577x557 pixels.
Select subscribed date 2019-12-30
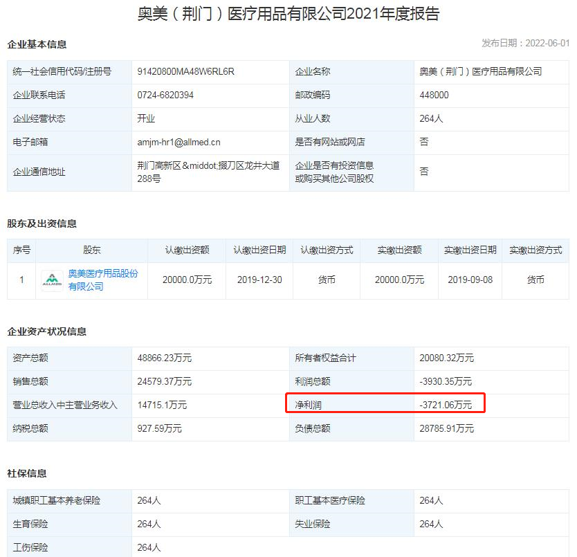click(x=259, y=280)
